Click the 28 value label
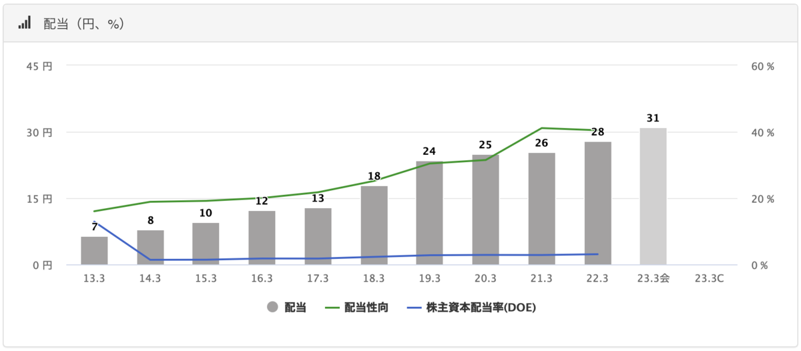 coord(597,132)
